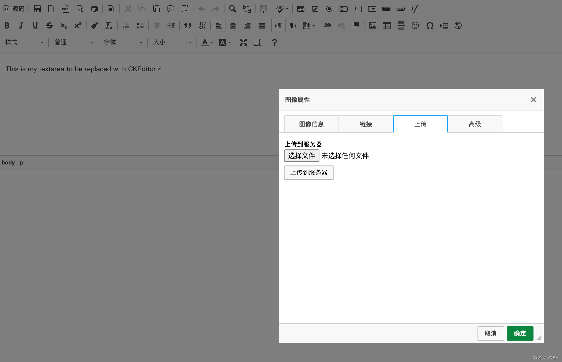Maximize the editor
Viewport: 562px width, 362px height.
(x=243, y=42)
